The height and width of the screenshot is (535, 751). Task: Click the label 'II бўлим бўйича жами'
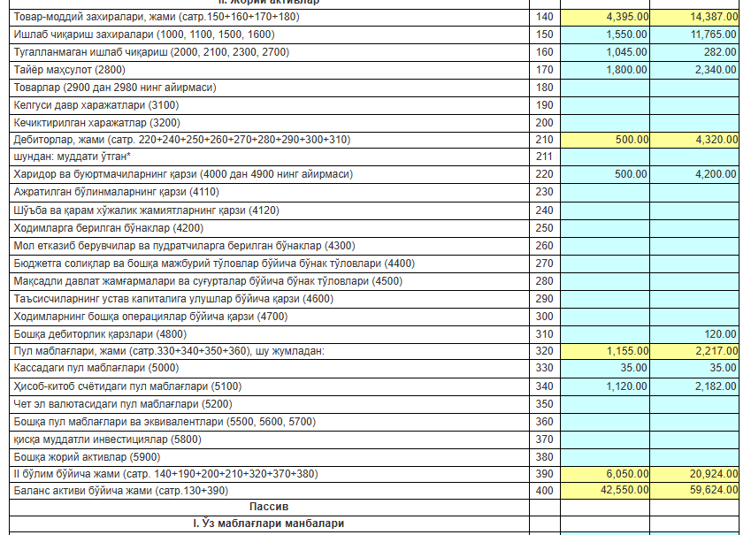(66, 474)
